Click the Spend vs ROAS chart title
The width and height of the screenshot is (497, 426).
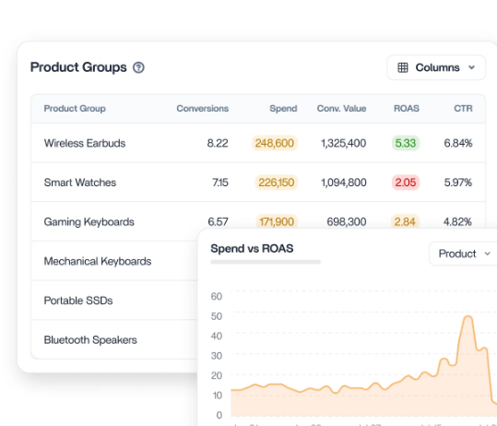252,249
